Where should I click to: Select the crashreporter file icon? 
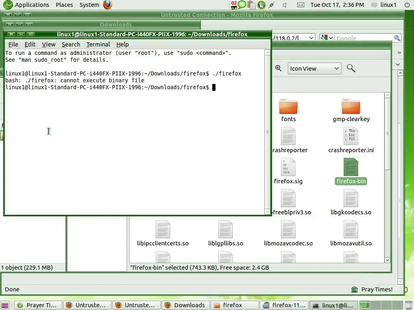(x=288, y=136)
